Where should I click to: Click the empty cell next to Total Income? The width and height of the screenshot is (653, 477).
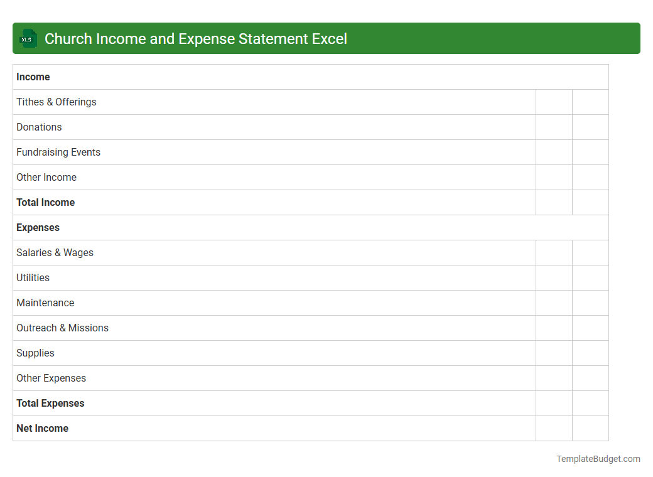554,202
